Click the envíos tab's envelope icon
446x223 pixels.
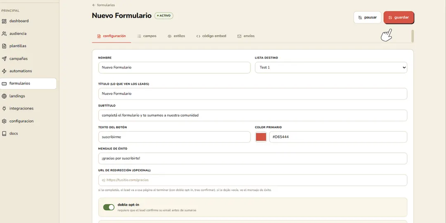pyautogui.click(x=239, y=36)
